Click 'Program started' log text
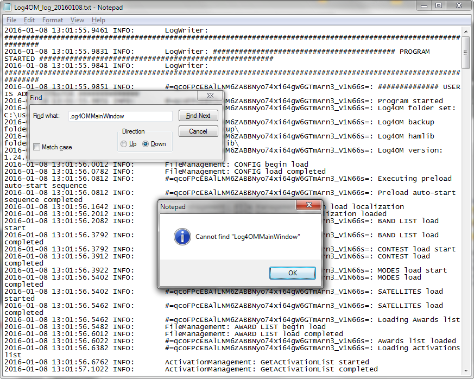Image resolution: width=474 pixels, height=379 pixels. 410,101
